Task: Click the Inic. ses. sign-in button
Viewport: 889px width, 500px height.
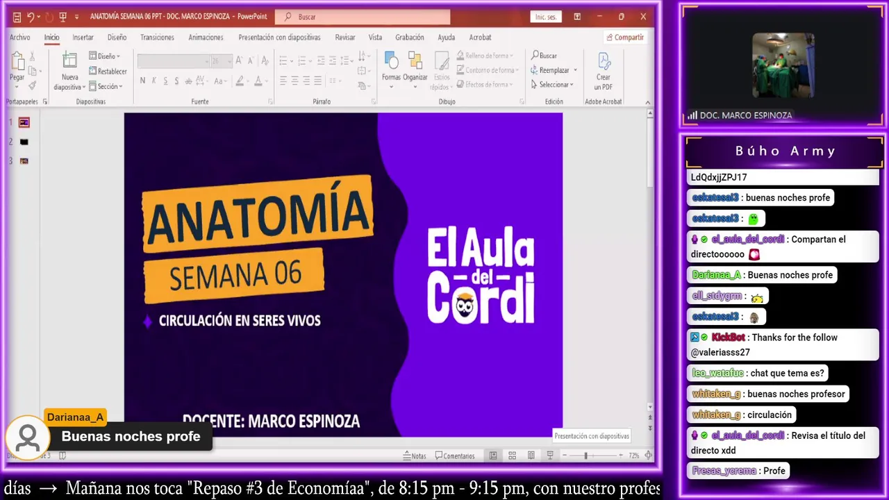Action: 545,17
